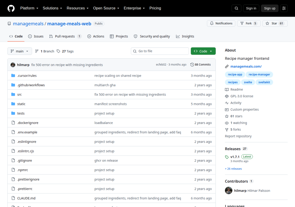295x207 pixels.
Task: Click the Sign in button
Action: pyautogui.click(x=251, y=8)
